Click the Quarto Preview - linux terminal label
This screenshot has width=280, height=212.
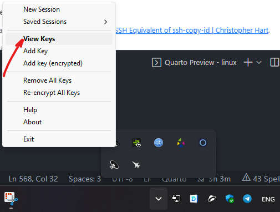point(201,63)
